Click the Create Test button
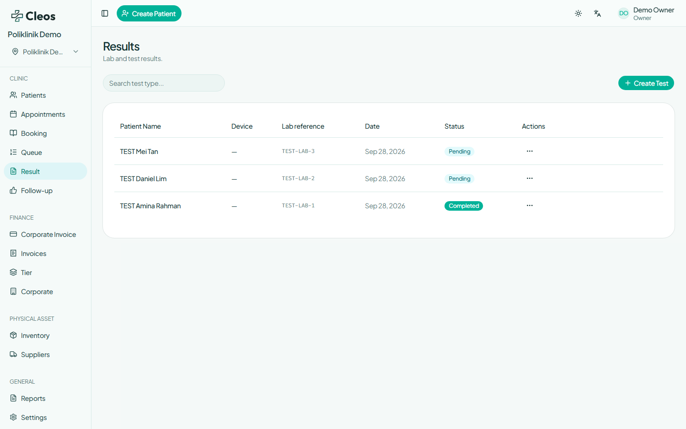 [x=646, y=83]
